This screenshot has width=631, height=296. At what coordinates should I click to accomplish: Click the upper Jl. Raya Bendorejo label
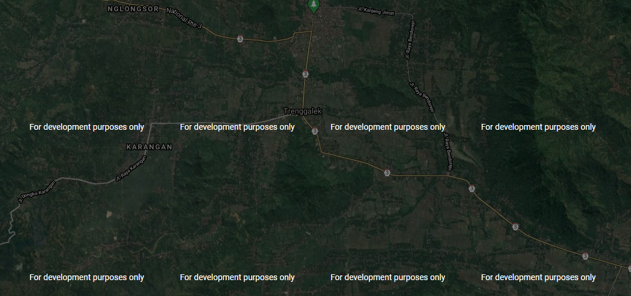[x=408, y=42]
